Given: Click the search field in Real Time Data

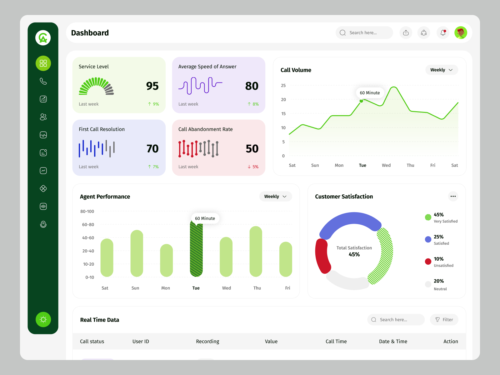Looking at the screenshot, I should [396, 319].
